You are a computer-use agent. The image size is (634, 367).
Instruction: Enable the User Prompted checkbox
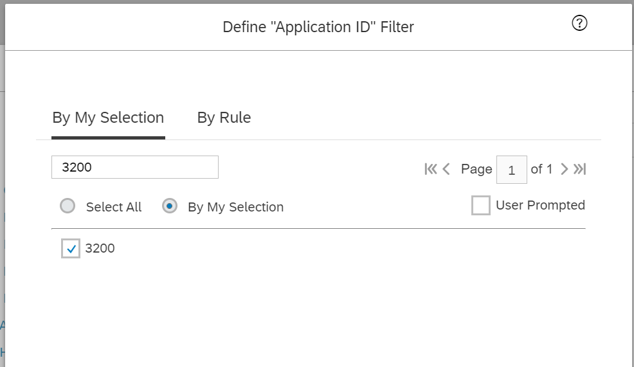point(481,205)
